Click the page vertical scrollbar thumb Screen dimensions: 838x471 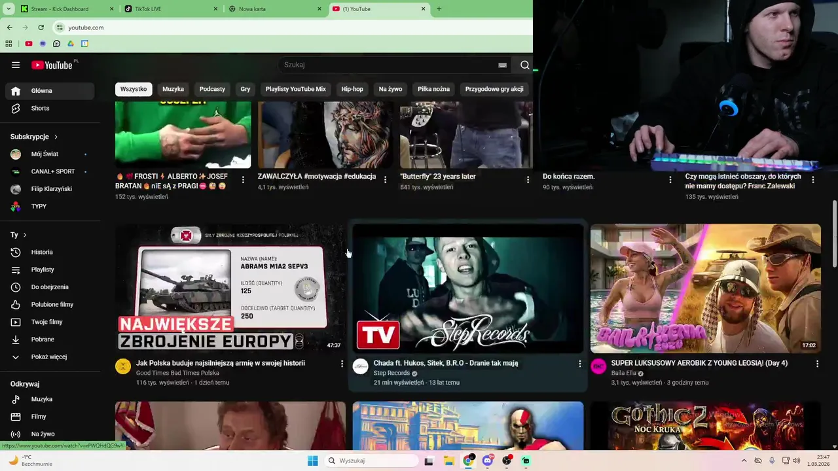click(x=835, y=234)
